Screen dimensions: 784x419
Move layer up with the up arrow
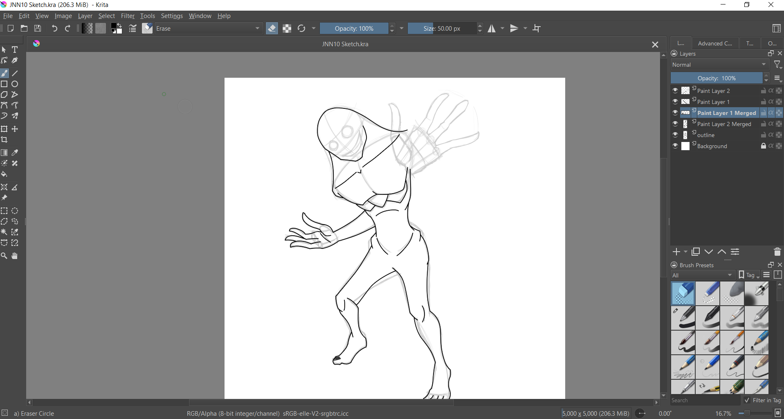722,252
